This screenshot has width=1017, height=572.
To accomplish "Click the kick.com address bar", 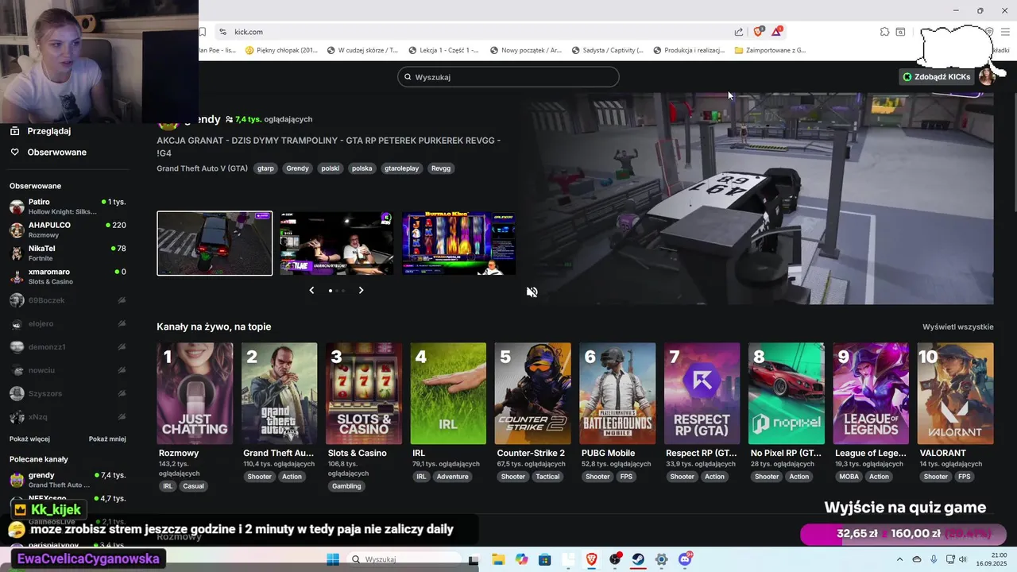I will (477, 32).
